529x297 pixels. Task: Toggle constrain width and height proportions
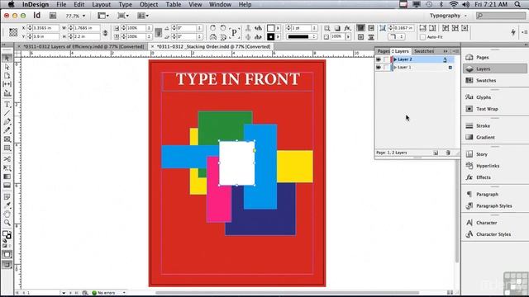click(105, 32)
